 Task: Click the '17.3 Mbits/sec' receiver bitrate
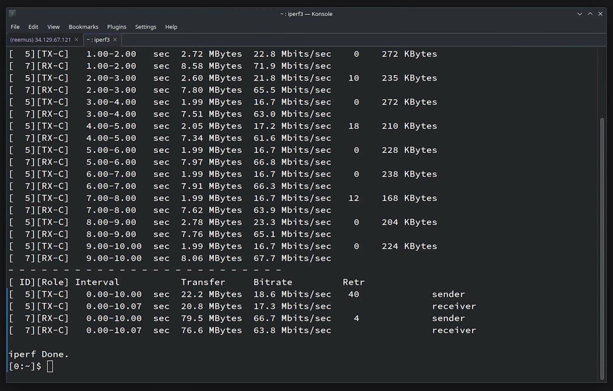(292, 306)
